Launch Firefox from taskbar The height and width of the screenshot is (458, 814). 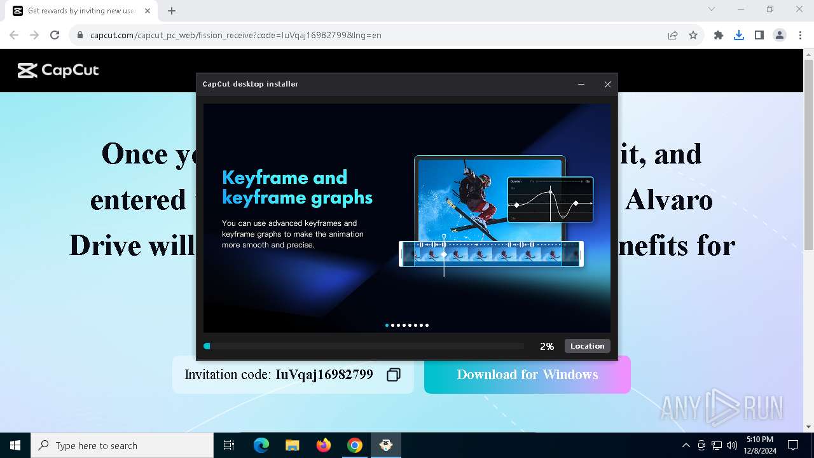323,445
